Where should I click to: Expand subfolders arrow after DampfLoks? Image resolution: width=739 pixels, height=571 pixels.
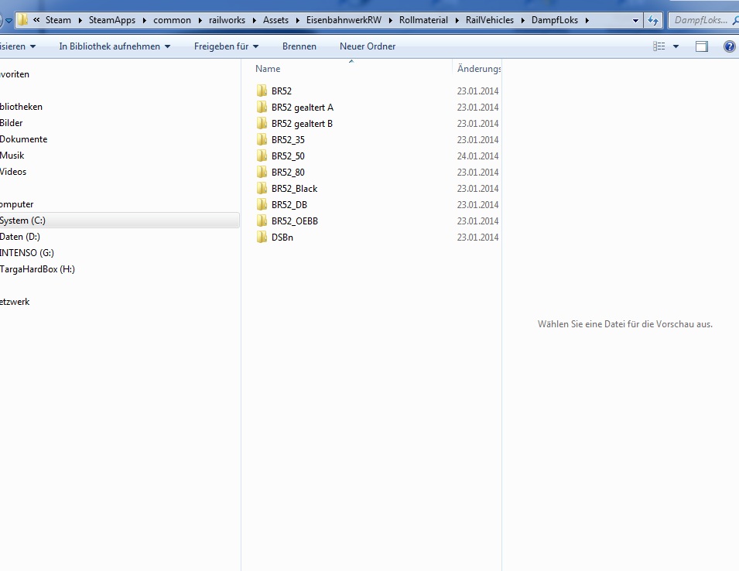point(587,20)
